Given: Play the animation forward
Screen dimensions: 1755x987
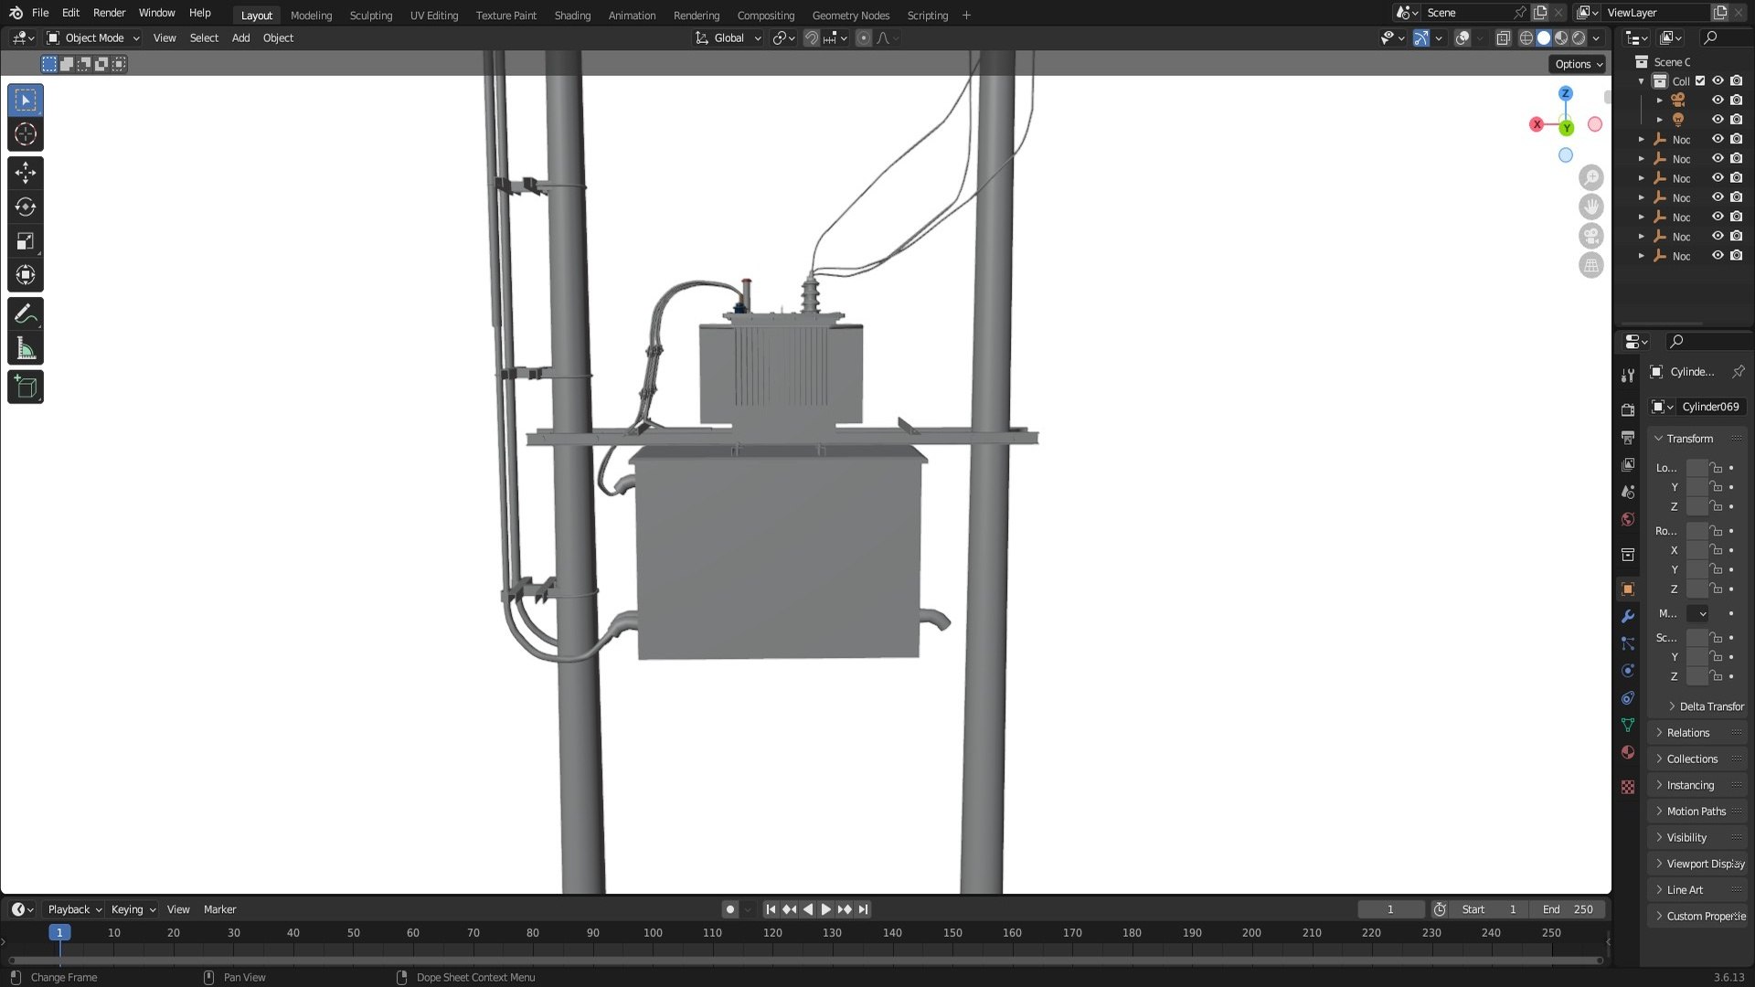Looking at the screenshot, I should [x=826, y=910].
